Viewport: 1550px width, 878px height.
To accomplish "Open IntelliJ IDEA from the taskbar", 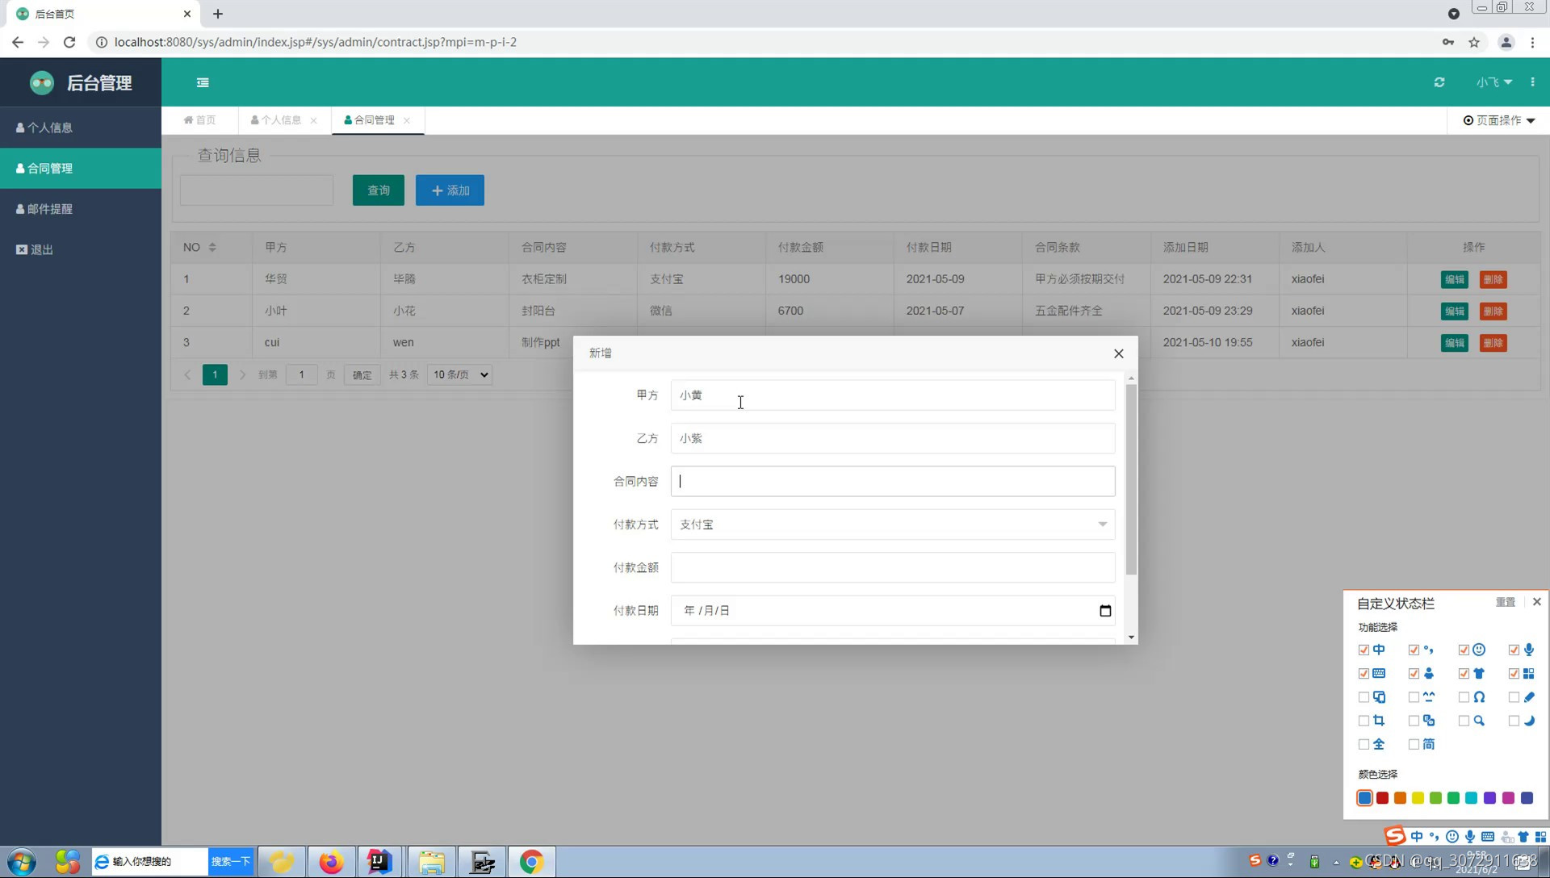I will 379,862.
